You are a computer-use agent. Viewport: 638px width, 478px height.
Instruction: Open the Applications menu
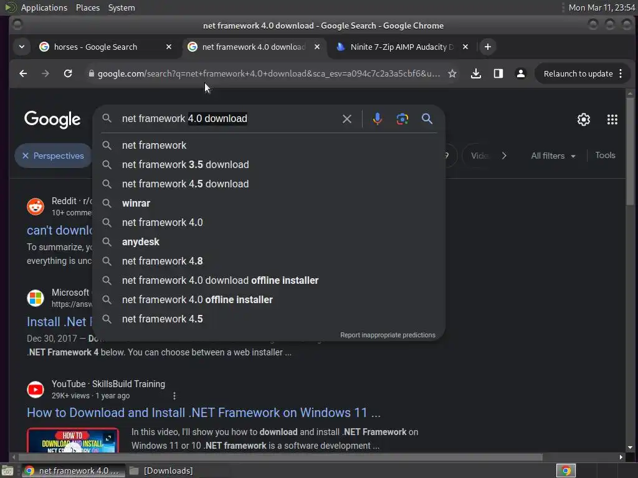click(44, 7)
